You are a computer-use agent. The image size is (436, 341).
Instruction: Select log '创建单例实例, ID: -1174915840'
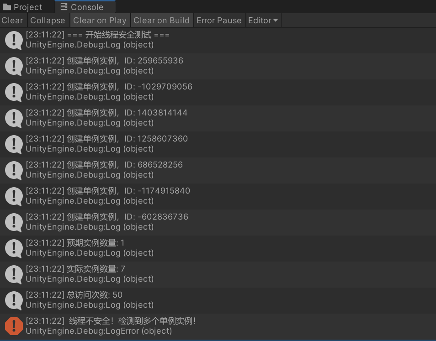click(218, 197)
